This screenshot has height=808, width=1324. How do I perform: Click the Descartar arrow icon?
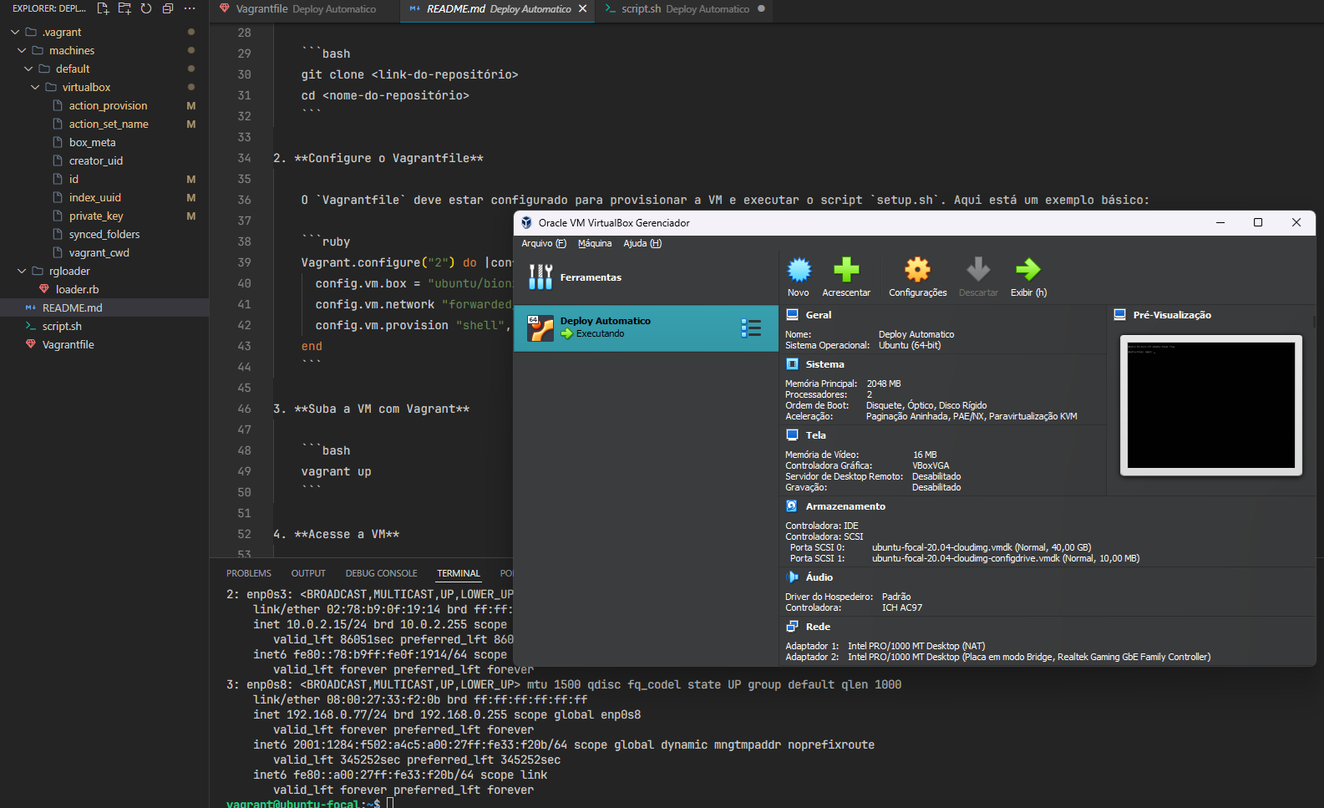coord(978,270)
